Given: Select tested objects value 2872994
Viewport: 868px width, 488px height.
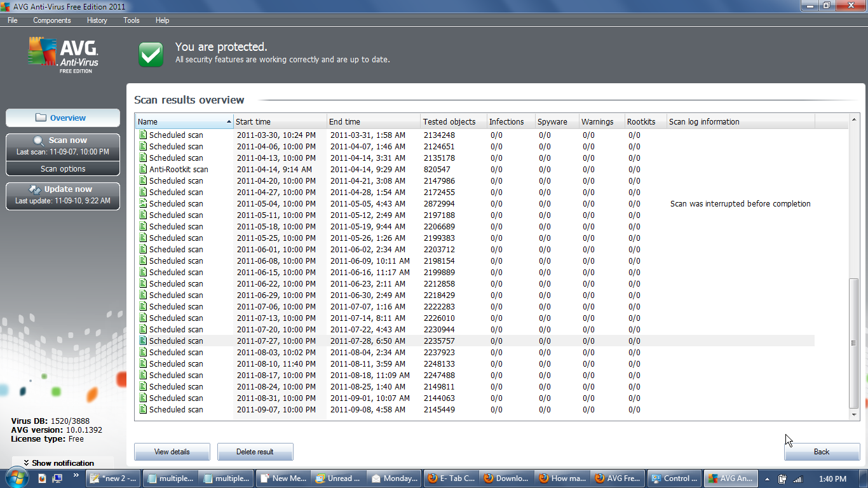Looking at the screenshot, I should coord(439,204).
